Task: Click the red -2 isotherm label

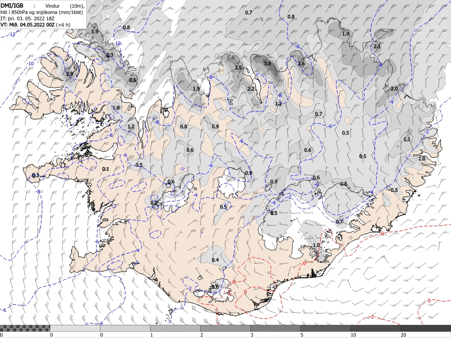Action: [372, 317]
